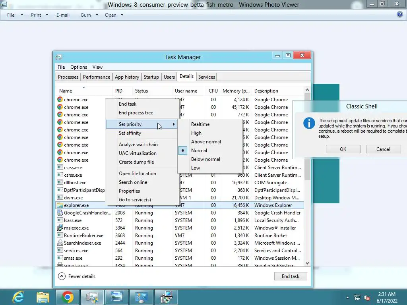Viewport: 407px width, 305px height.
Task: Click the lsass.exe process icon
Action: click(x=60, y=220)
